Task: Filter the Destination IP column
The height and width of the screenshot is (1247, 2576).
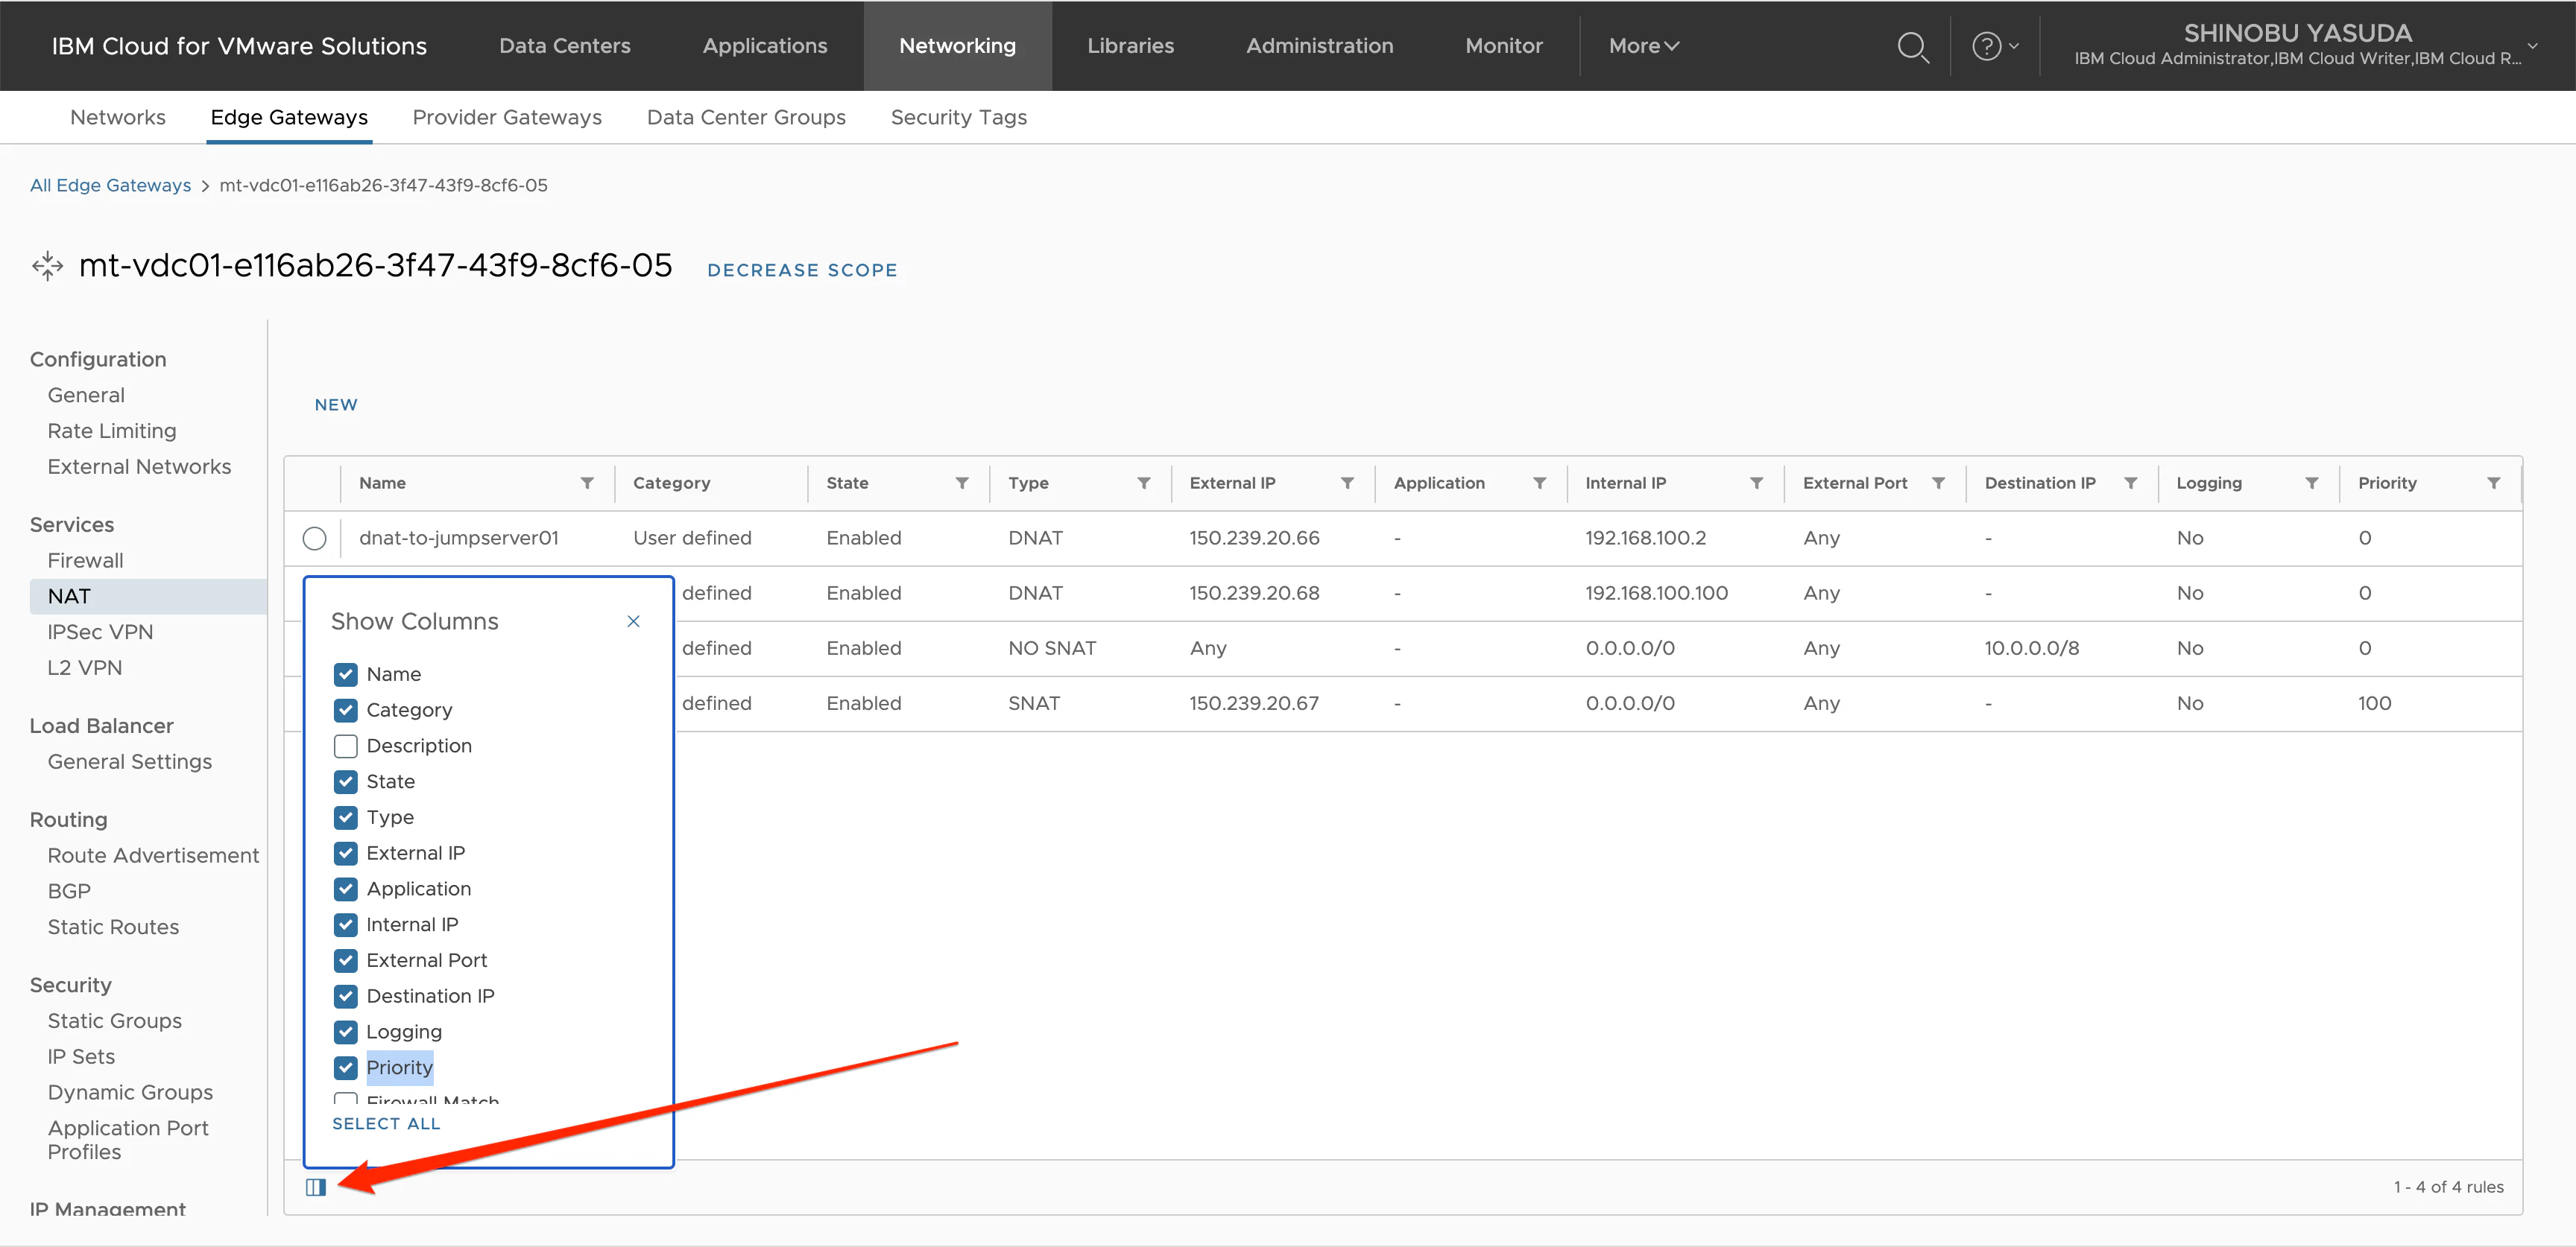Action: click(x=2130, y=483)
